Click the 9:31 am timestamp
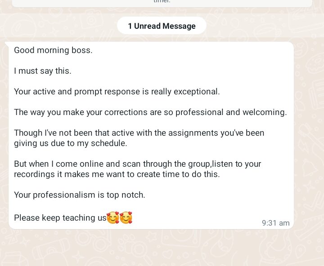 click(x=276, y=223)
